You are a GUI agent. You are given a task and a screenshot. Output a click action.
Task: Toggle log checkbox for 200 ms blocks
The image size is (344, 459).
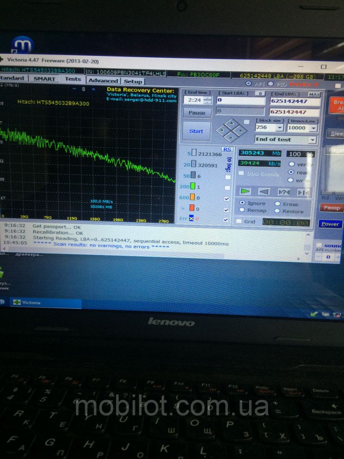227,188
